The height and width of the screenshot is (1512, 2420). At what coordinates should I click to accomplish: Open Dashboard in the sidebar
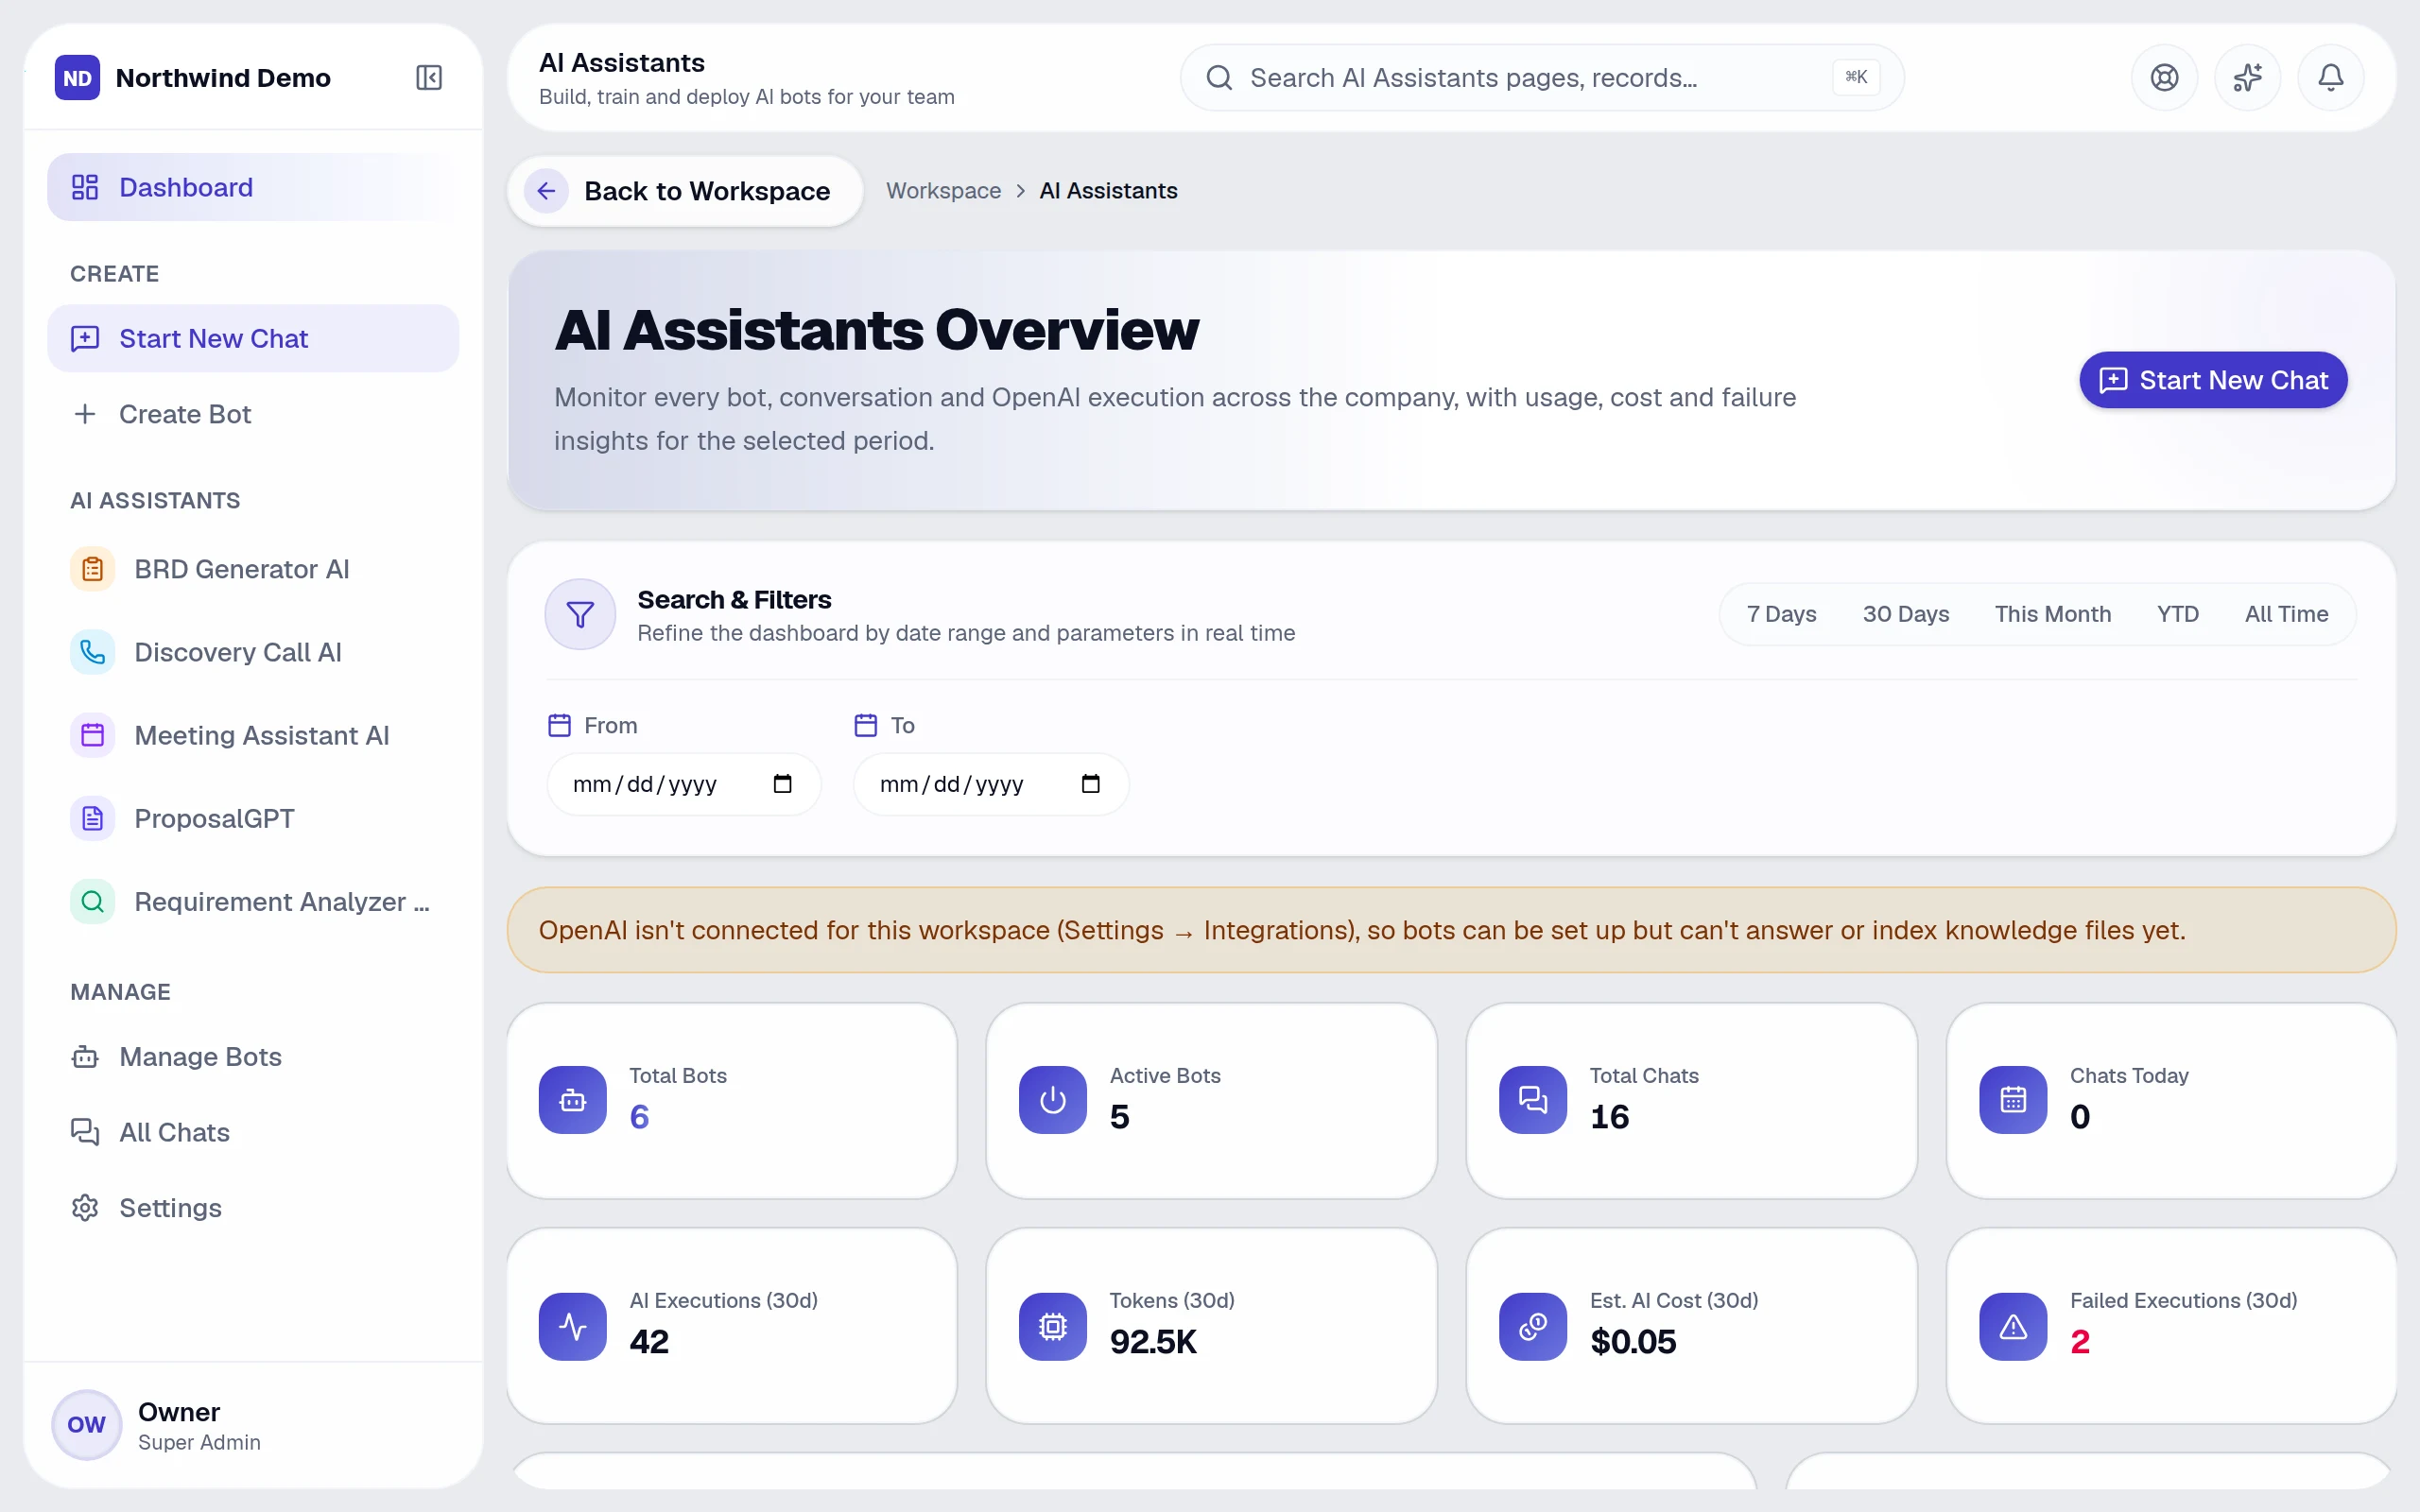[x=253, y=187]
